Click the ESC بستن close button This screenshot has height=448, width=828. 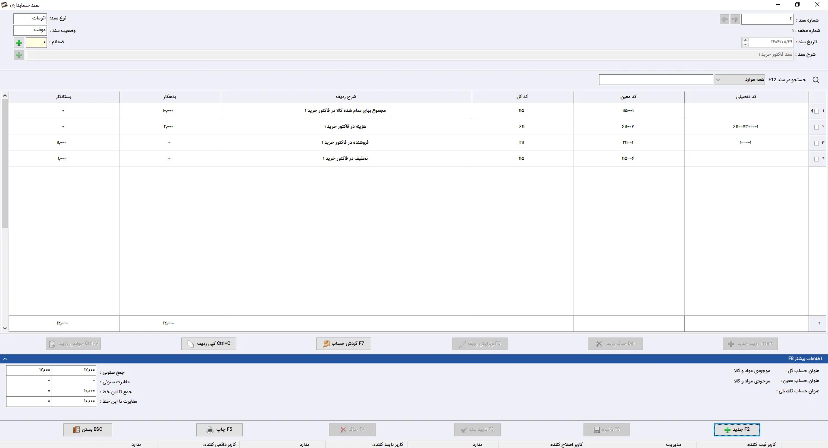(x=88, y=429)
